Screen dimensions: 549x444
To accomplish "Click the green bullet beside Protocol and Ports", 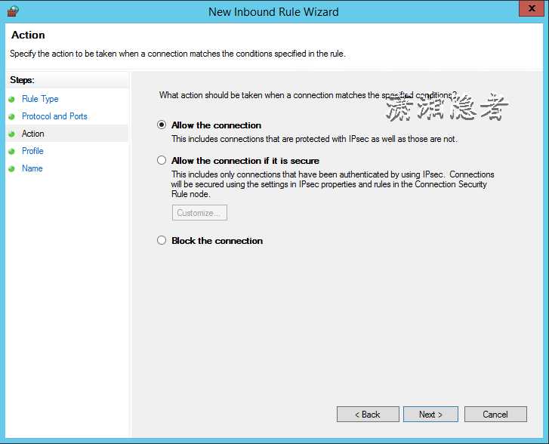I will pos(11,116).
